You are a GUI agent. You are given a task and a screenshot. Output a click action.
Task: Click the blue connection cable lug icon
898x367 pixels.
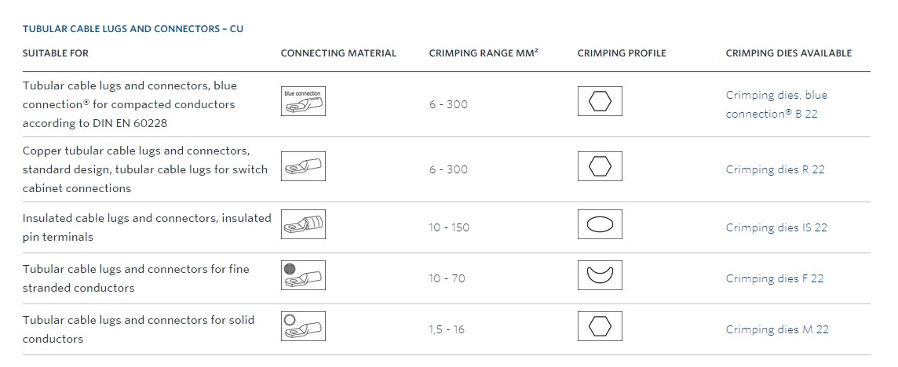coord(303,101)
